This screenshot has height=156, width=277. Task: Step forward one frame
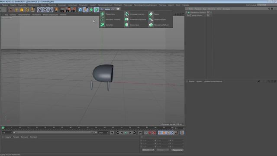[130, 133]
